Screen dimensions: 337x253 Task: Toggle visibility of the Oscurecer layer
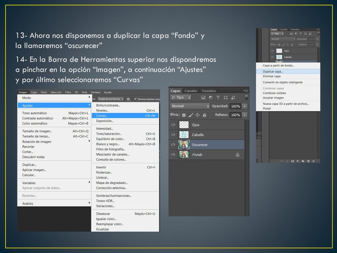point(173,144)
